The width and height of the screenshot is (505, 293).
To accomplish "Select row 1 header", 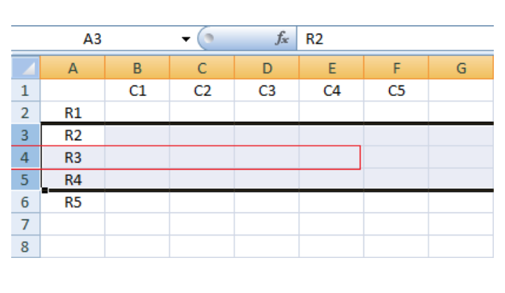I will coord(26,90).
